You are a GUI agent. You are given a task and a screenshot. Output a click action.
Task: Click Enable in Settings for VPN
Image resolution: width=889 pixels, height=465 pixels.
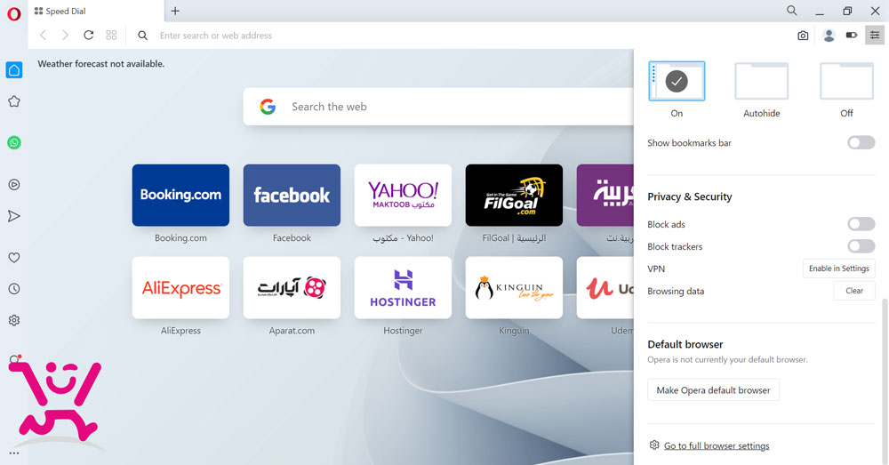point(838,269)
